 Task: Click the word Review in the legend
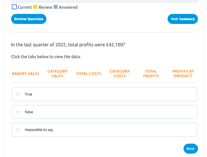[x=45, y=7]
